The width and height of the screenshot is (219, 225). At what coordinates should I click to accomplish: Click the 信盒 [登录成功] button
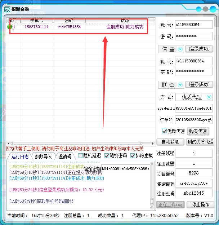coord(199,49)
